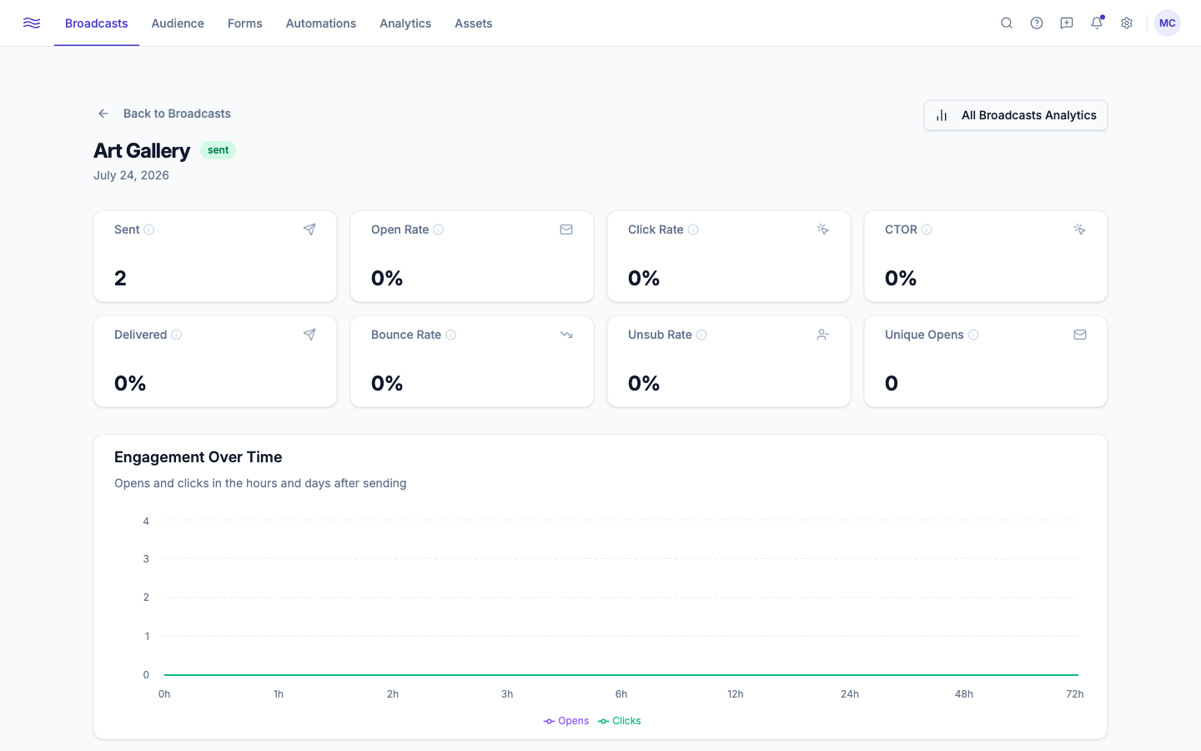Screen dimensions: 1201x751
Task: Select the Automations tab
Action: (321, 23)
